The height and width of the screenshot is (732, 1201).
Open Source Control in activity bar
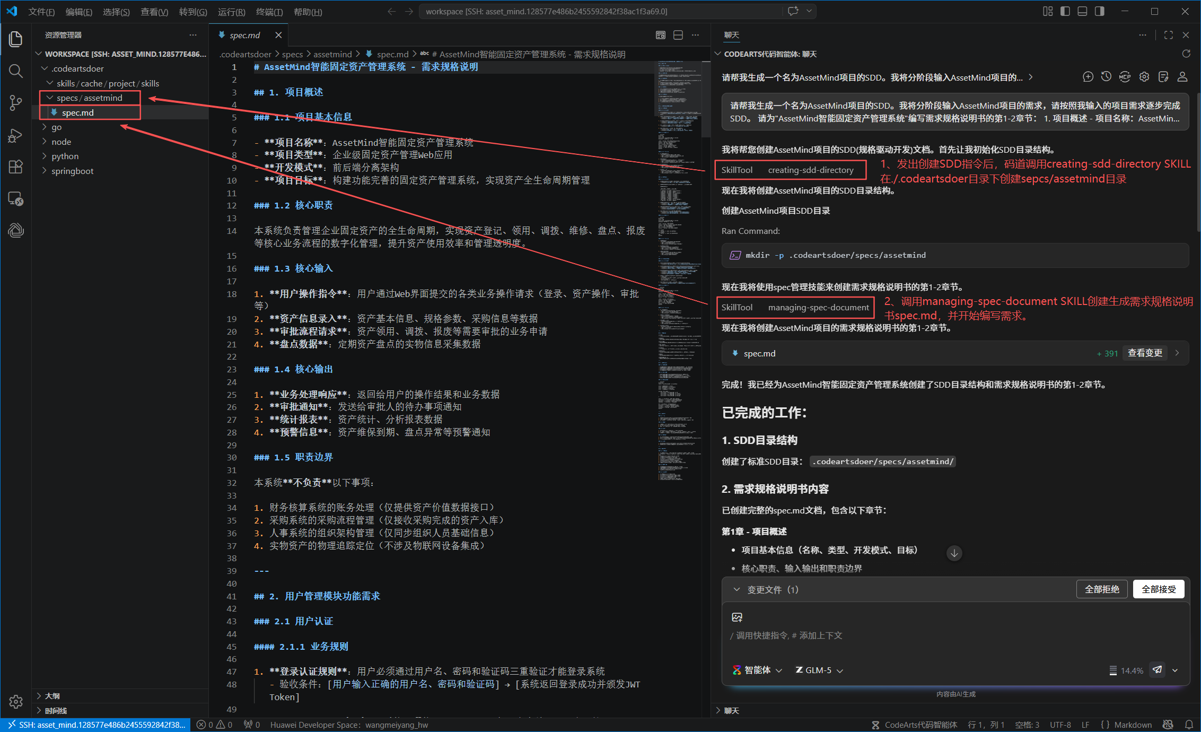15,103
